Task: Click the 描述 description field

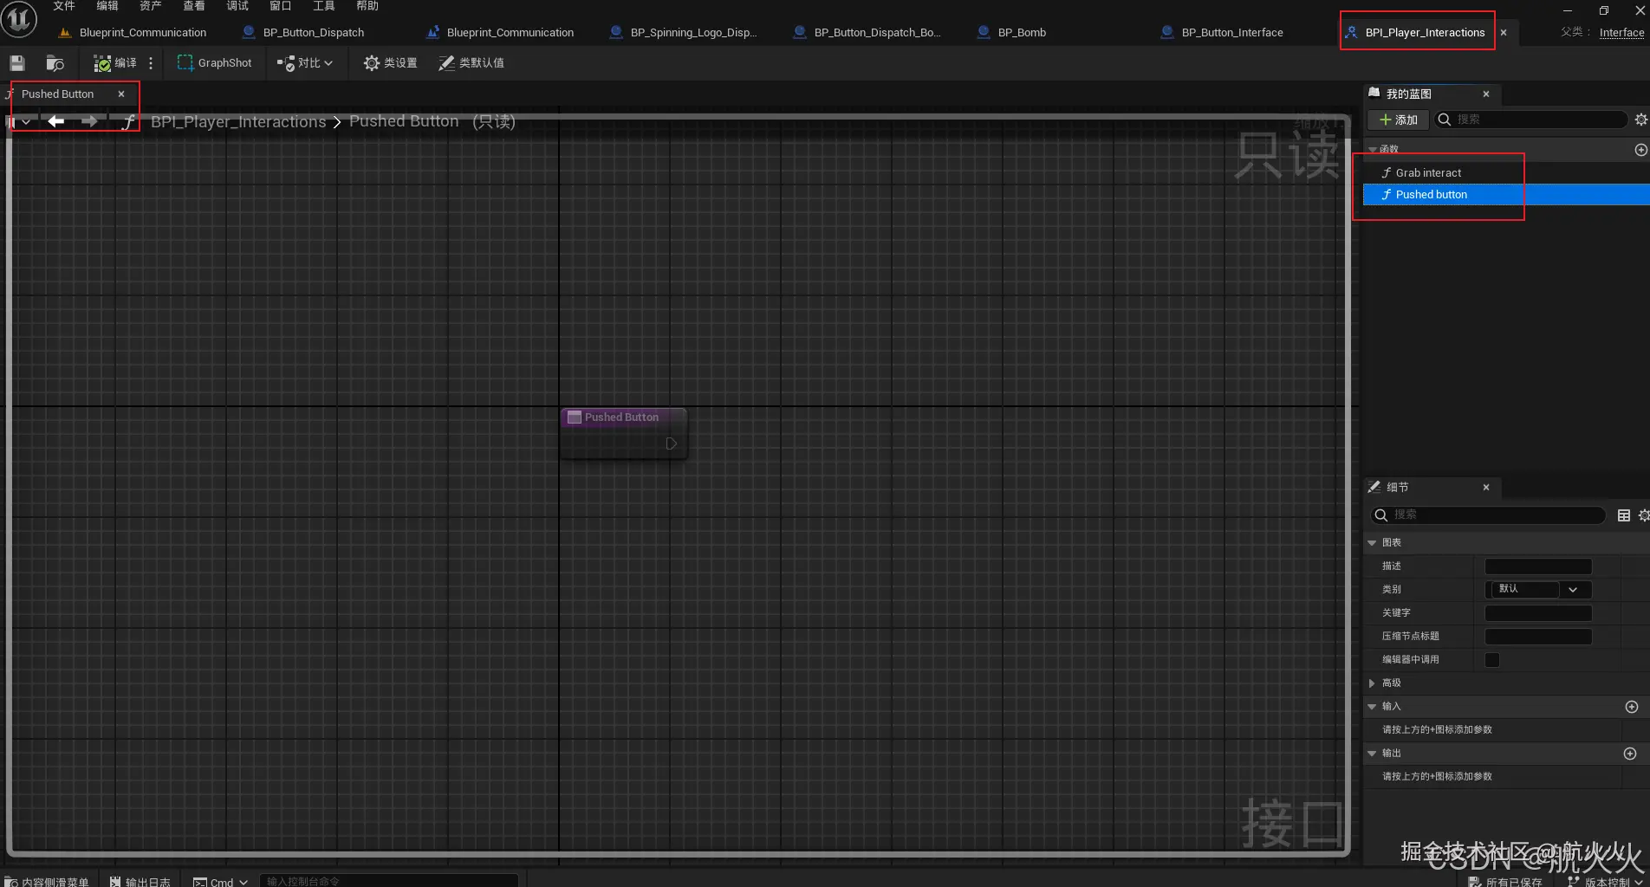Action: coord(1538,566)
